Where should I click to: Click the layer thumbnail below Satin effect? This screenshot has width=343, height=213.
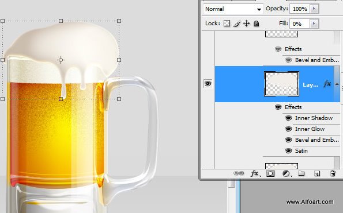(281, 166)
